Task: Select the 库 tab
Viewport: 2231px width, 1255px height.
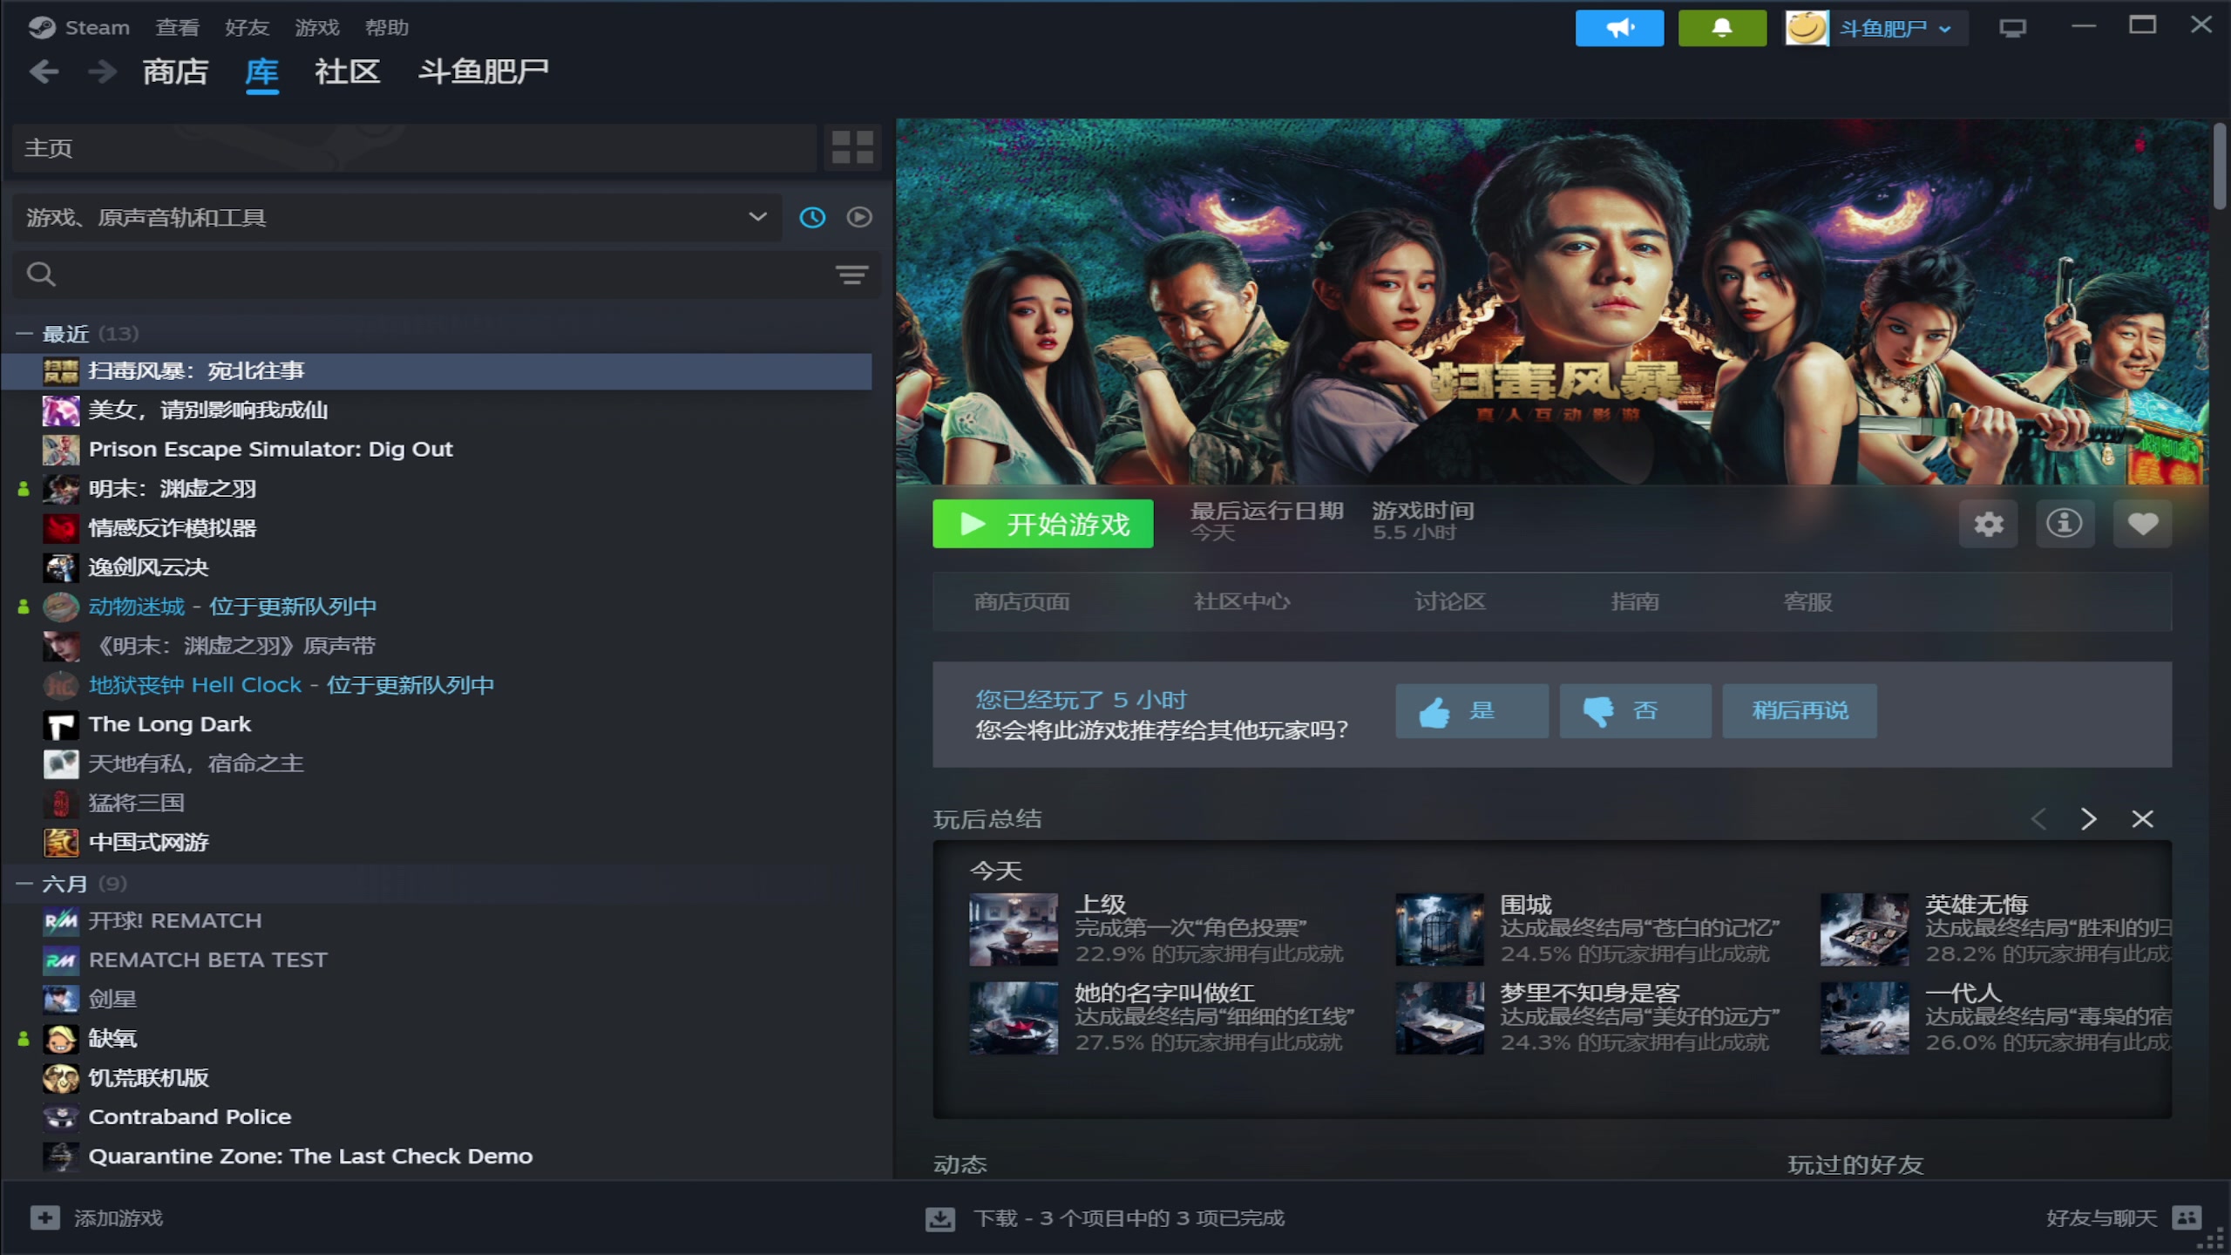Action: coord(261,71)
